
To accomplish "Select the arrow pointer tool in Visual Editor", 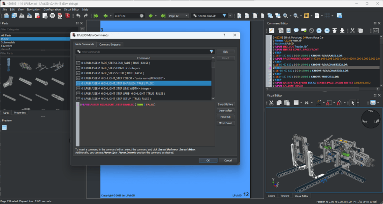I will pyautogui.click(x=354, y=102).
